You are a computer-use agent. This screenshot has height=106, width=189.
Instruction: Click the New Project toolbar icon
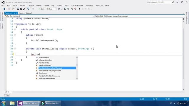point(13,9)
